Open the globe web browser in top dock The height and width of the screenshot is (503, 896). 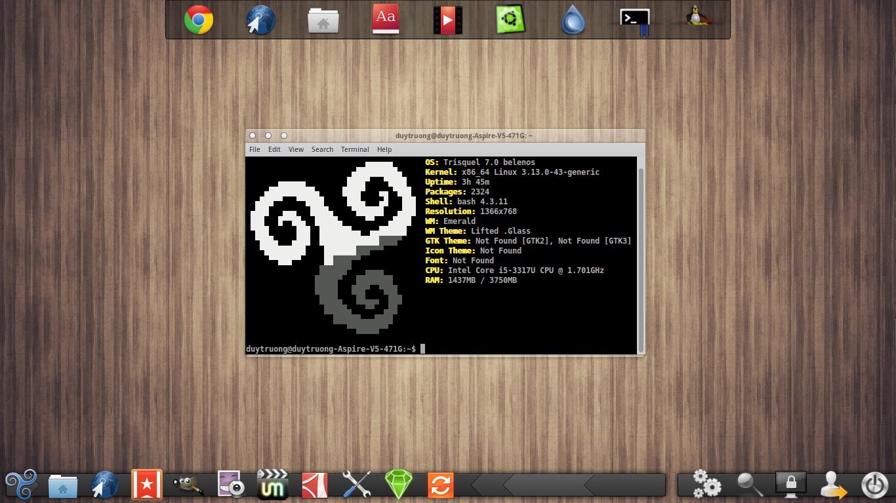(x=260, y=20)
